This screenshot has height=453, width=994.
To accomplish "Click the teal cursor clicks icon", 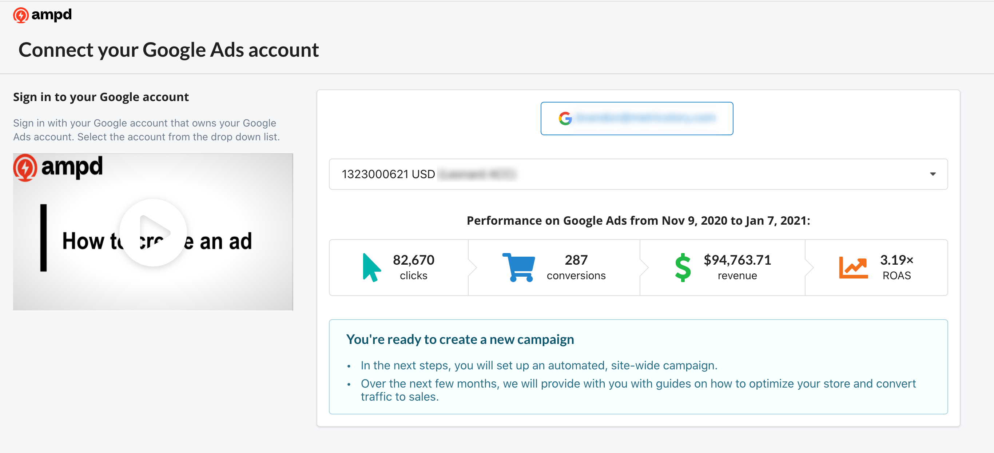I will tap(371, 268).
